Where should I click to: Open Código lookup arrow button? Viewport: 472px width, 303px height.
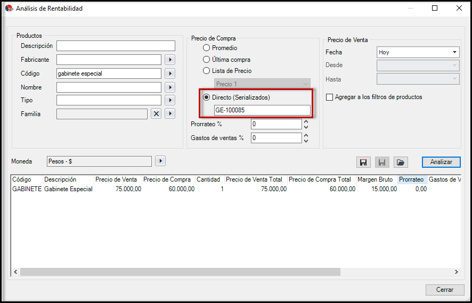[170, 73]
